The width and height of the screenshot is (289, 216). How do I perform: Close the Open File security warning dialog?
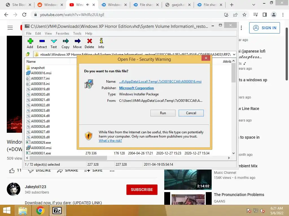coord(206,58)
